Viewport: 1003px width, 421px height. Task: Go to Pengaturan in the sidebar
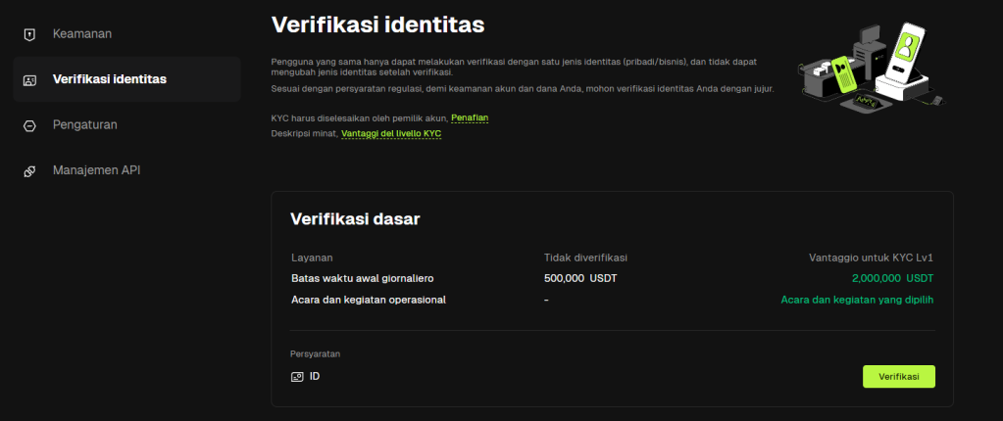[x=84, y=125]
